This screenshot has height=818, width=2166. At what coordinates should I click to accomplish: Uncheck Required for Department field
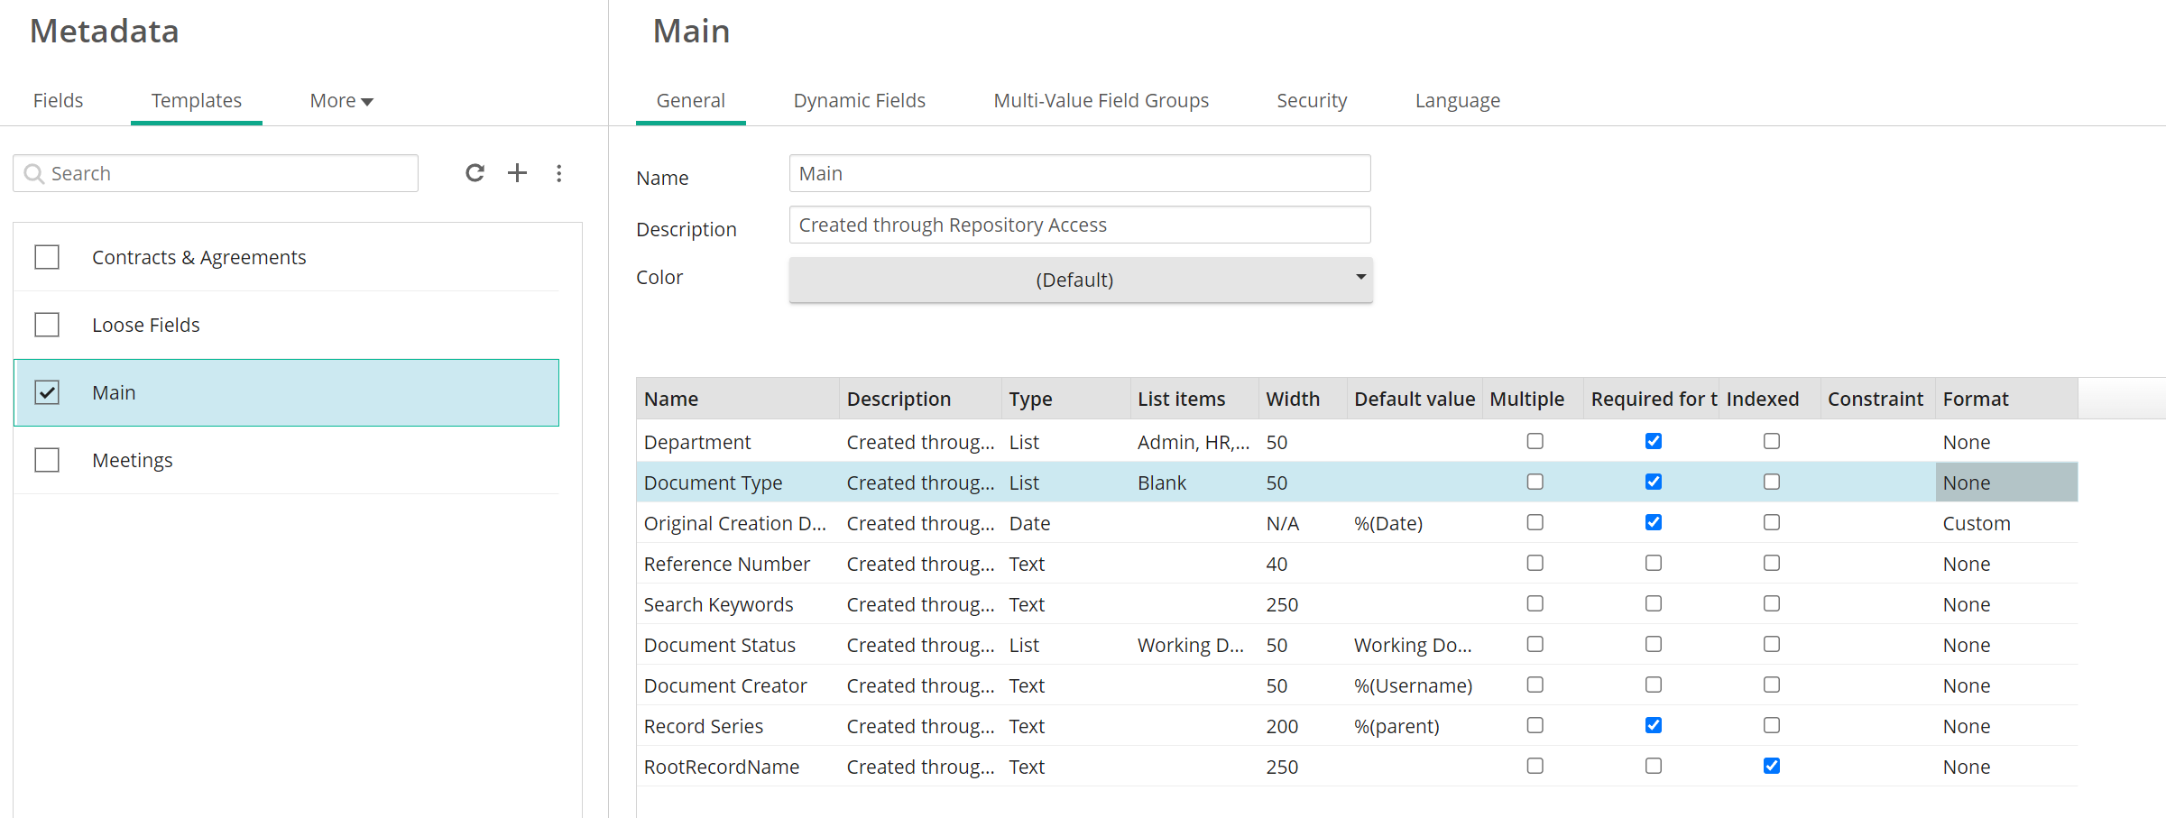pos(1653,441)
